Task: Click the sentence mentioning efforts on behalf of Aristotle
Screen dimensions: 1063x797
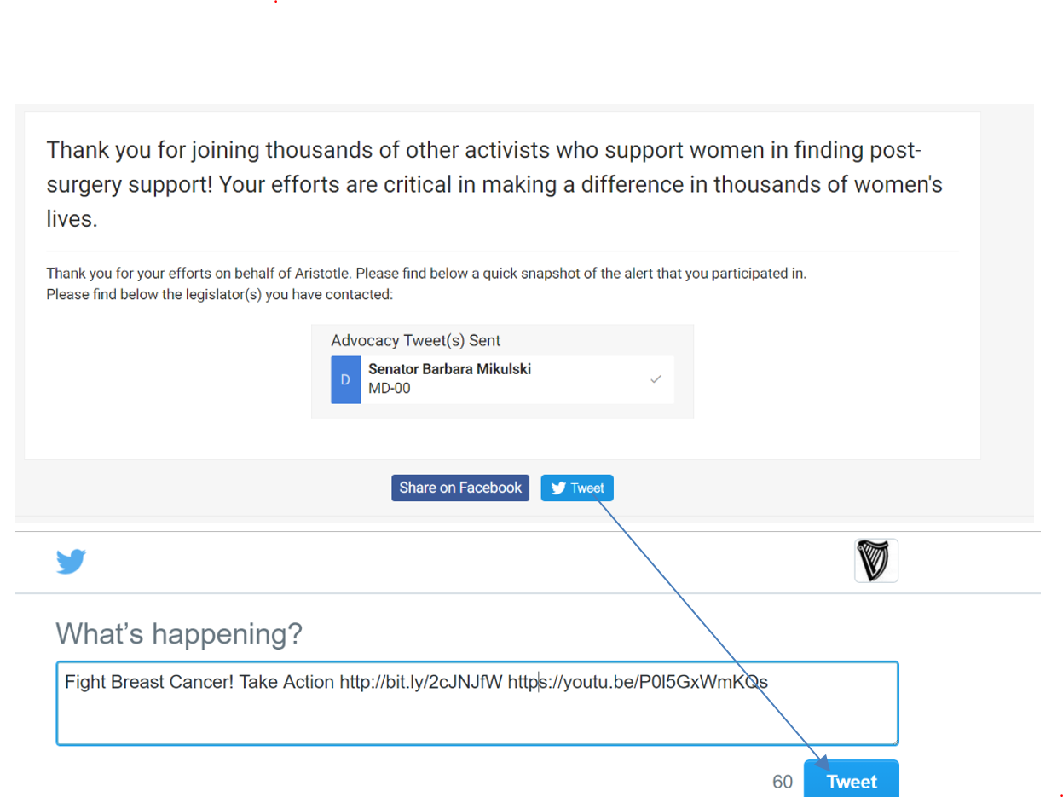Action: tap(426, 274)
